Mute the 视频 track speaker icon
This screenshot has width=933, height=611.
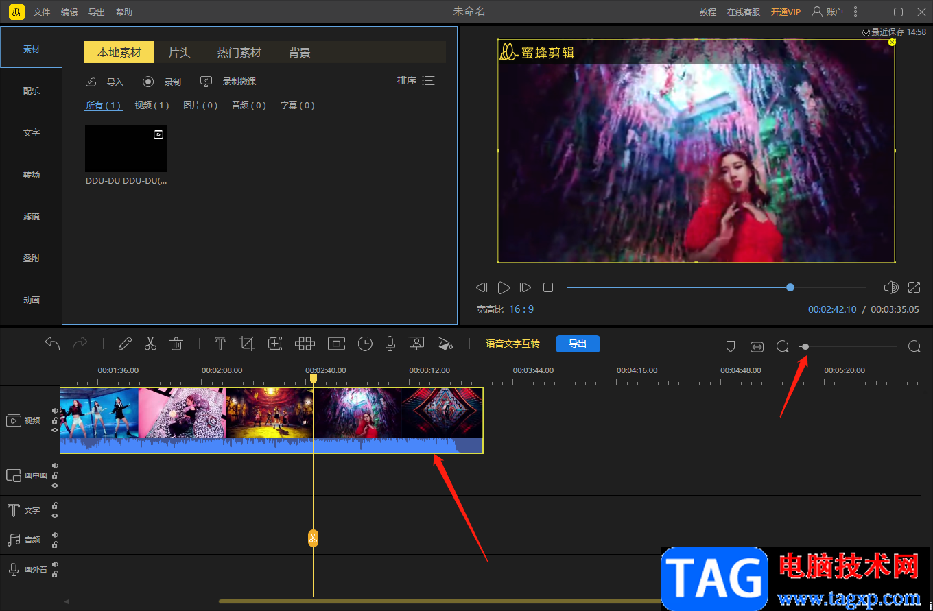55,411
